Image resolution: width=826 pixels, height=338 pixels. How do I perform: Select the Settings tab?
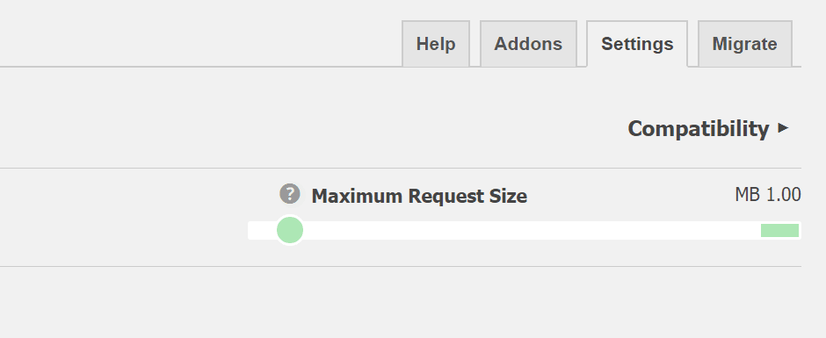pos(637,44)
